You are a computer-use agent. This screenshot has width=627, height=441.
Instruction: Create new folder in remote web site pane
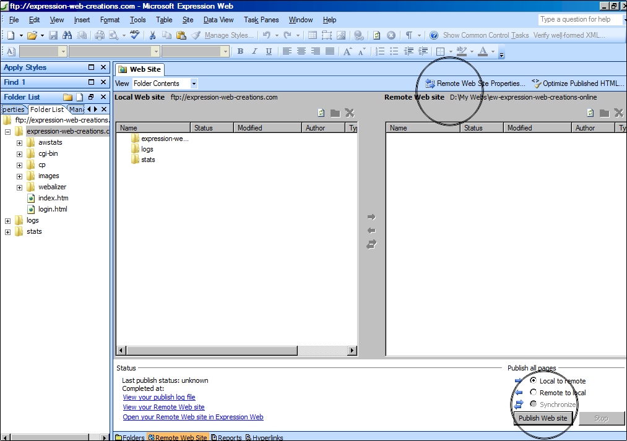click(604, 113)
